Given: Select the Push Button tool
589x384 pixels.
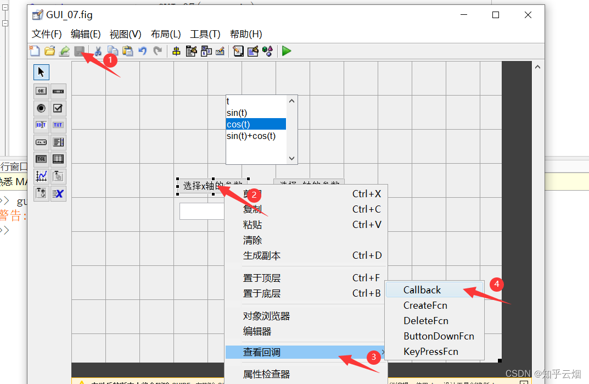Looking at the screenshot, I should click(41, 91).
